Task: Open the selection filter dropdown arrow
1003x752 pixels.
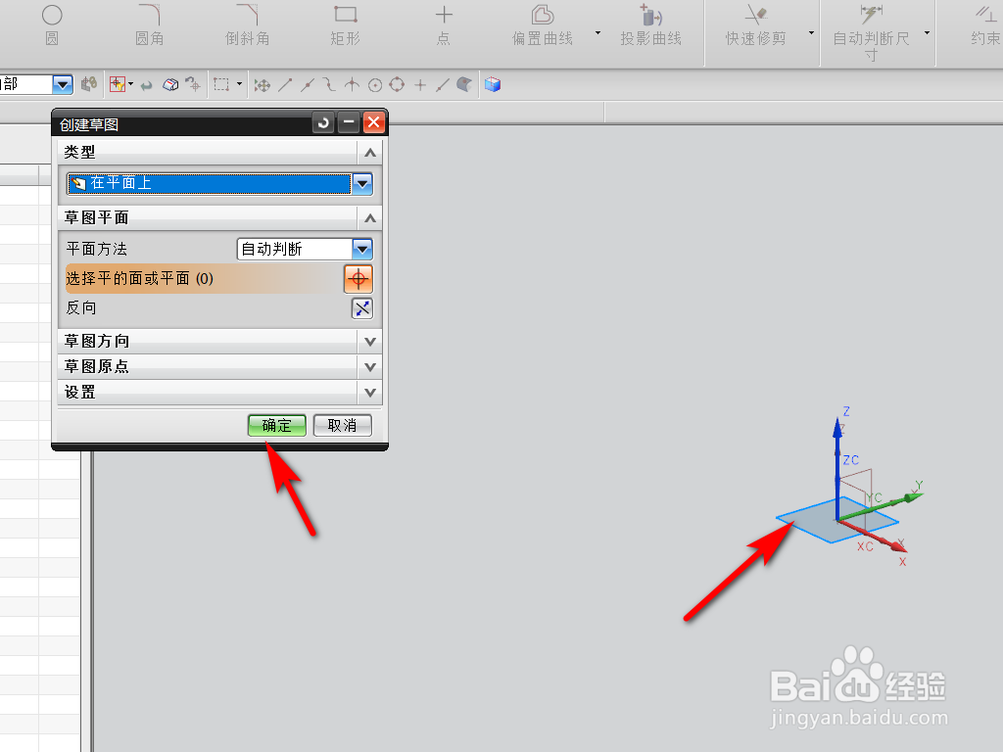Action: [x=131, y=84]
